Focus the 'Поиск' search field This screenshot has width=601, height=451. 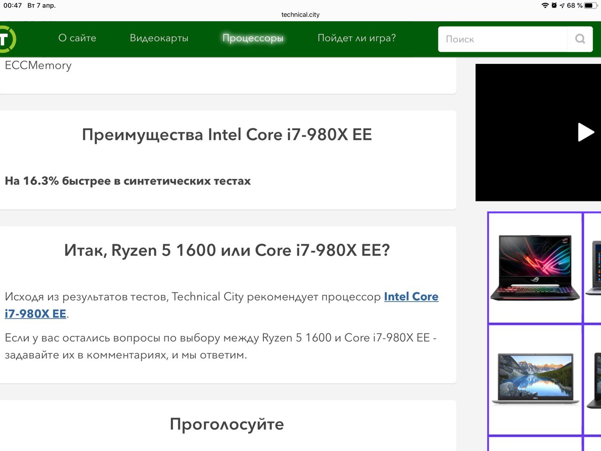(x=503, y=39)
